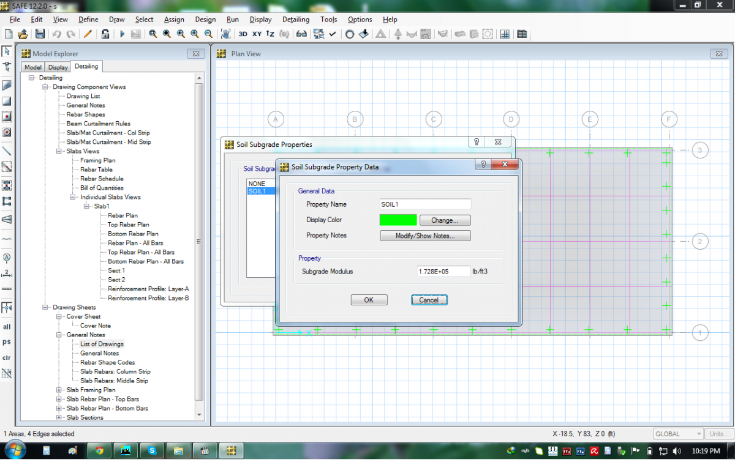The height and width of the screenshot is (462, 735).
Task: Click the pencil icon in the toolbar
Action: pyautogui.click(x=88, y=34)
